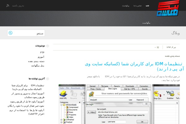The image size is (186, 124).
Task: Switch to the General tab
Action: tap(92, 86)
